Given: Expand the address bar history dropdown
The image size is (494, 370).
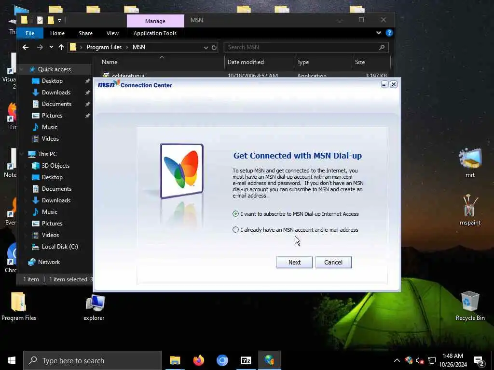Looking at the screenshot, I should [x=206, y=48].
